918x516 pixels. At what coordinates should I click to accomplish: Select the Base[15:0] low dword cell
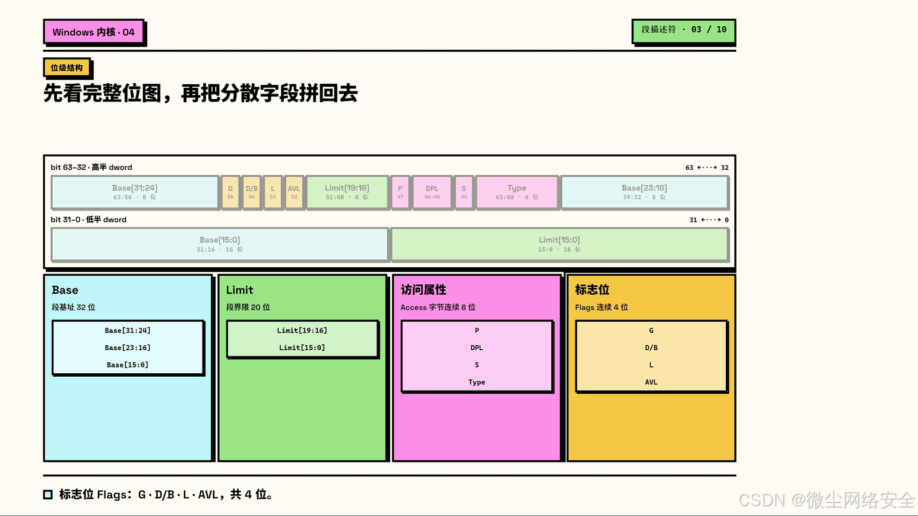(x=220, y=244)
